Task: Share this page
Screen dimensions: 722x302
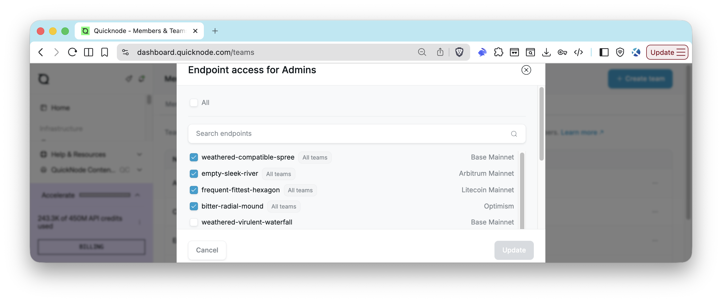Action: [x=440, y=52]
